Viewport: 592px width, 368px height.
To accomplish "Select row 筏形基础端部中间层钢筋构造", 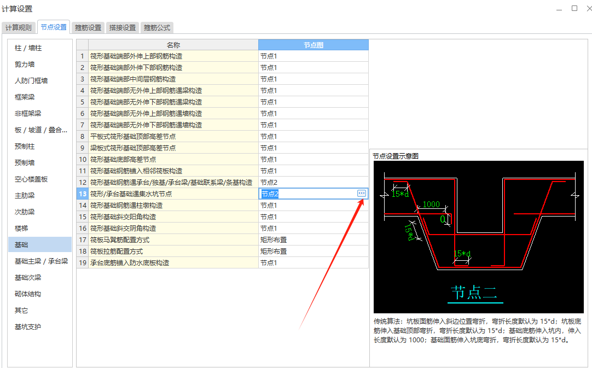I will coord(173,79).
